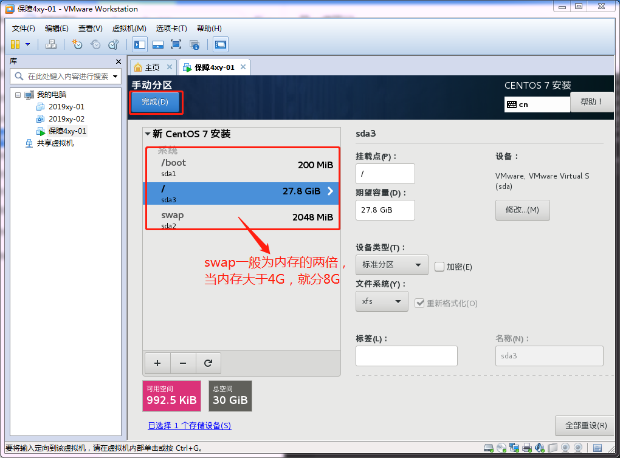The height and width of the screenshot is (458, 620).
Task: Click the 期望容量 capacity input field
Action: (385, 210)
